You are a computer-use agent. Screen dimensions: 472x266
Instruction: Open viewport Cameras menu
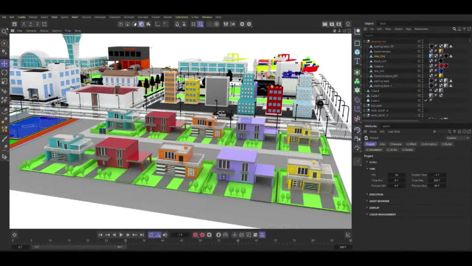pyautogui.click(x=31, y=31)
